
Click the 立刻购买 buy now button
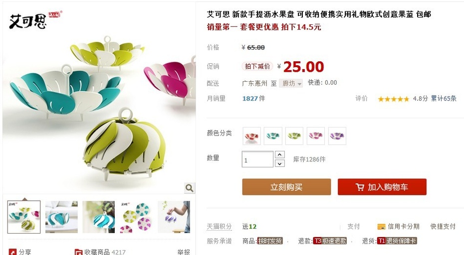click(x=286, y=187)
